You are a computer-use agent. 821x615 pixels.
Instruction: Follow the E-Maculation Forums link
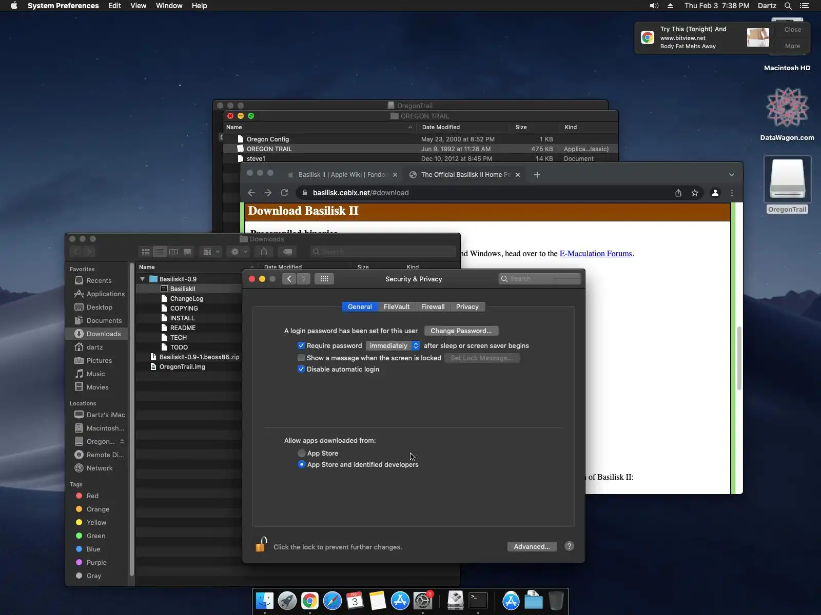(596, 254)
